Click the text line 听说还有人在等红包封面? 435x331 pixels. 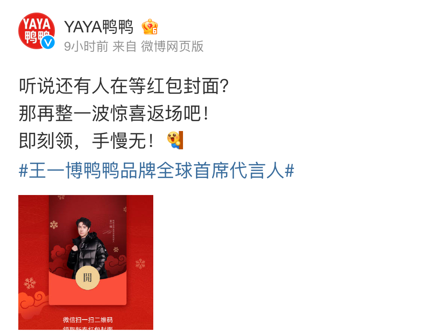tap(124, 86)
